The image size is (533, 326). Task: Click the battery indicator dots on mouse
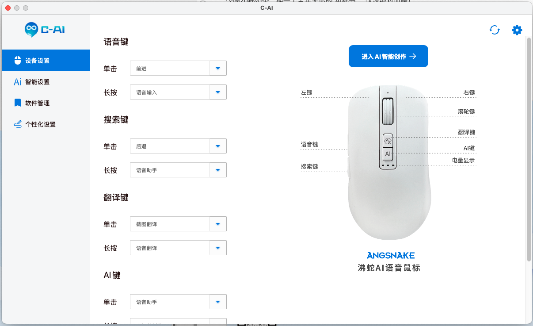coord(388,165)
